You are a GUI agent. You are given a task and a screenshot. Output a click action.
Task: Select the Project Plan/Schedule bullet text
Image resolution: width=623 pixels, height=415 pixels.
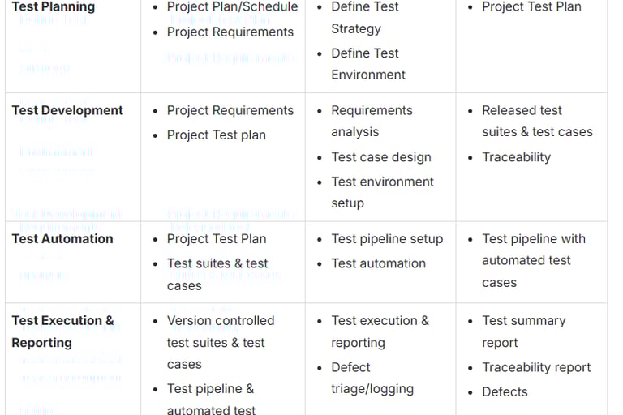point(232,7)
